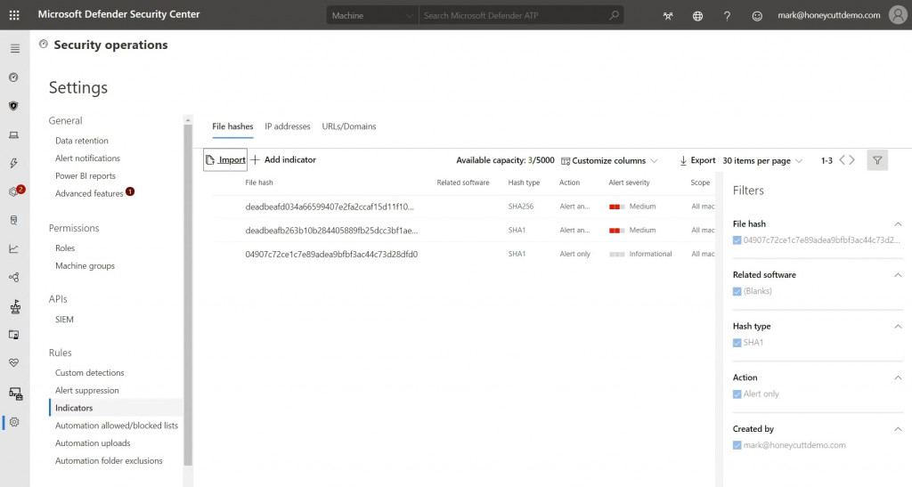The width and height of the screenshot is (912, 487).
Task: Collapse the Created by filter section
Action: coord(898,429)
